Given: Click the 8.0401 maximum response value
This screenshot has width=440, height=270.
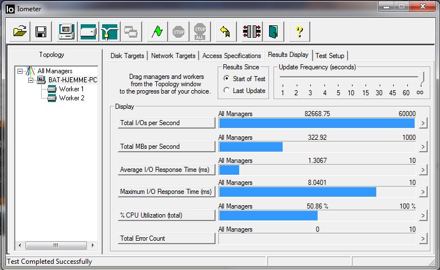Looking at the screenshot, I should [x=317, y=182].
